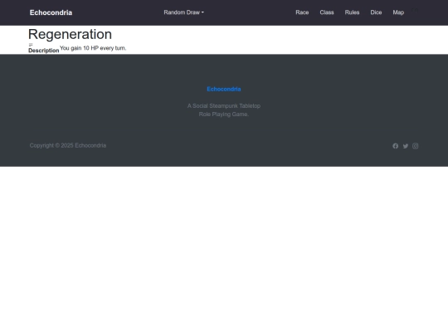Select the Map link in navbar
The width and height of the screenshot is (448, 336).
click(398, 12)
